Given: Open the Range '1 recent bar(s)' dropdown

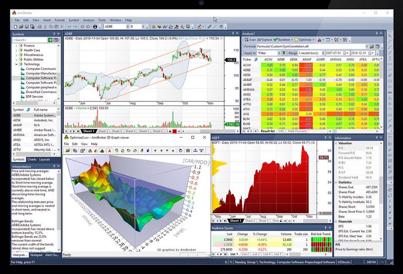Looking at the screenshot, I should [x=323, y=53].
